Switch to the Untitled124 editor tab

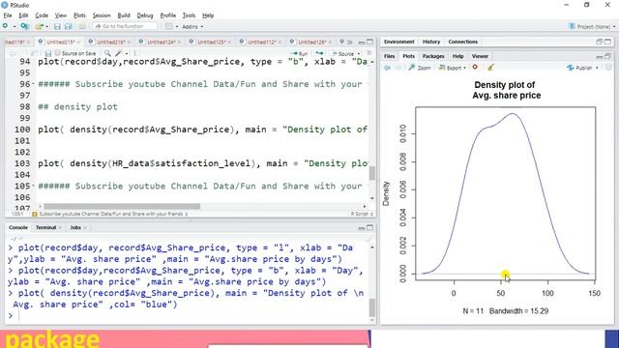pyautogui.click(x=161, y=42)
